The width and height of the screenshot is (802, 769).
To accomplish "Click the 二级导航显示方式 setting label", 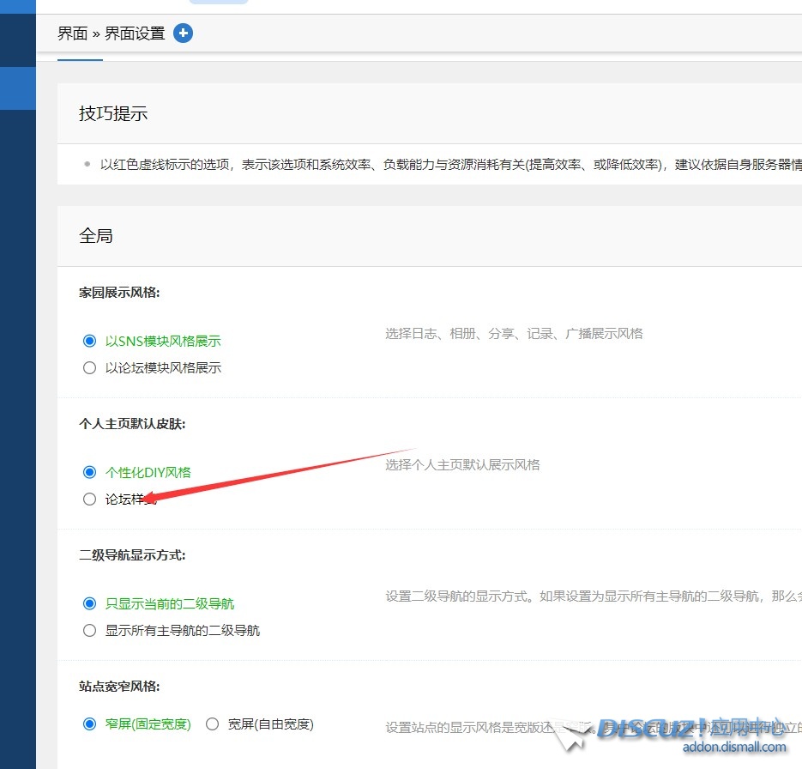I will [x=132, y=555].
